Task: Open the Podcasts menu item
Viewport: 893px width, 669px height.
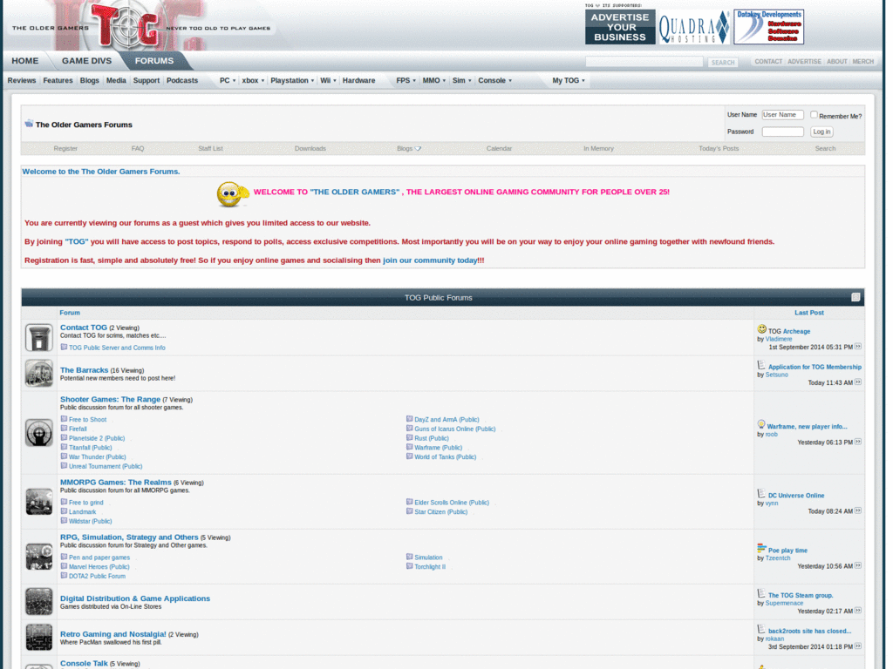Action: 182,80
